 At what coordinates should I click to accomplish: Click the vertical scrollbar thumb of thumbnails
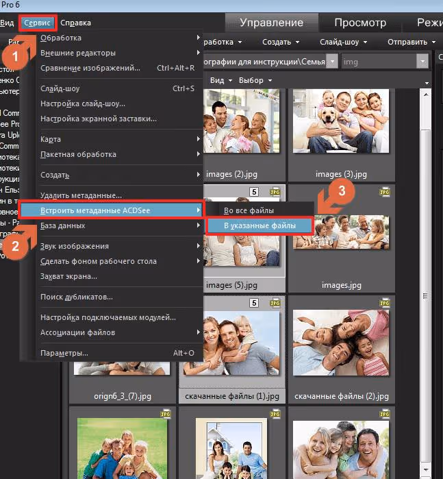pyautogui.click(x=426, y=296)
